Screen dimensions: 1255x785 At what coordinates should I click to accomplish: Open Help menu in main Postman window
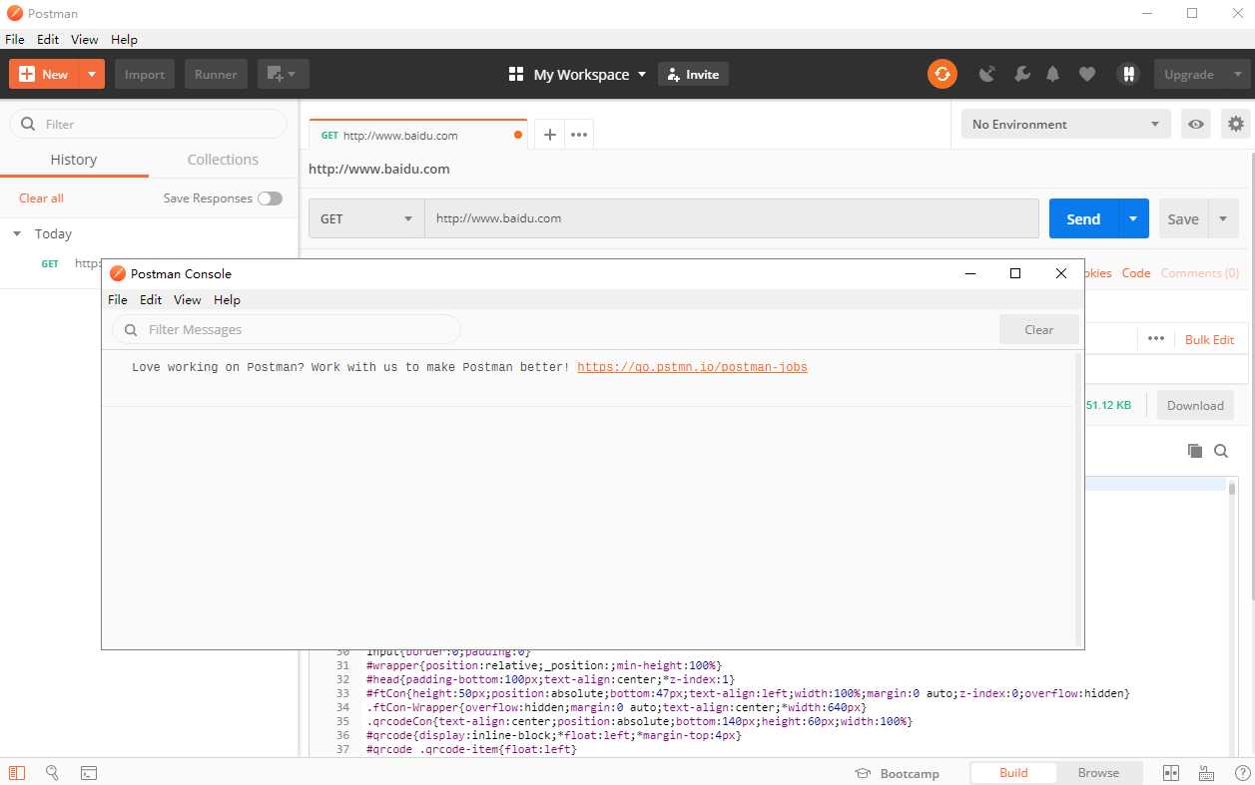pos(124,39)
